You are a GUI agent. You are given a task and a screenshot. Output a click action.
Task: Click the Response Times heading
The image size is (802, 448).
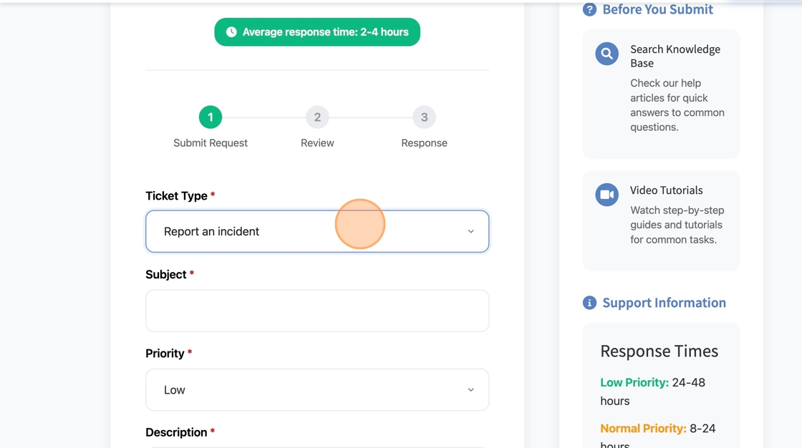[x=659, y=351]
